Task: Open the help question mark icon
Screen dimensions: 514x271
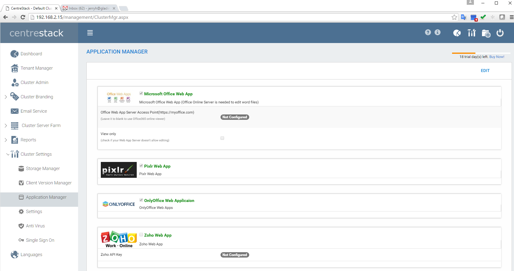Action: [x=428, y=32]
